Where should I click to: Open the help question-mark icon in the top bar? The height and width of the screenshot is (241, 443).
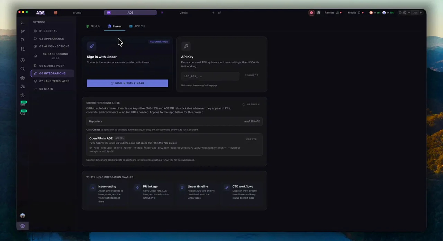[x=405, y=13]
